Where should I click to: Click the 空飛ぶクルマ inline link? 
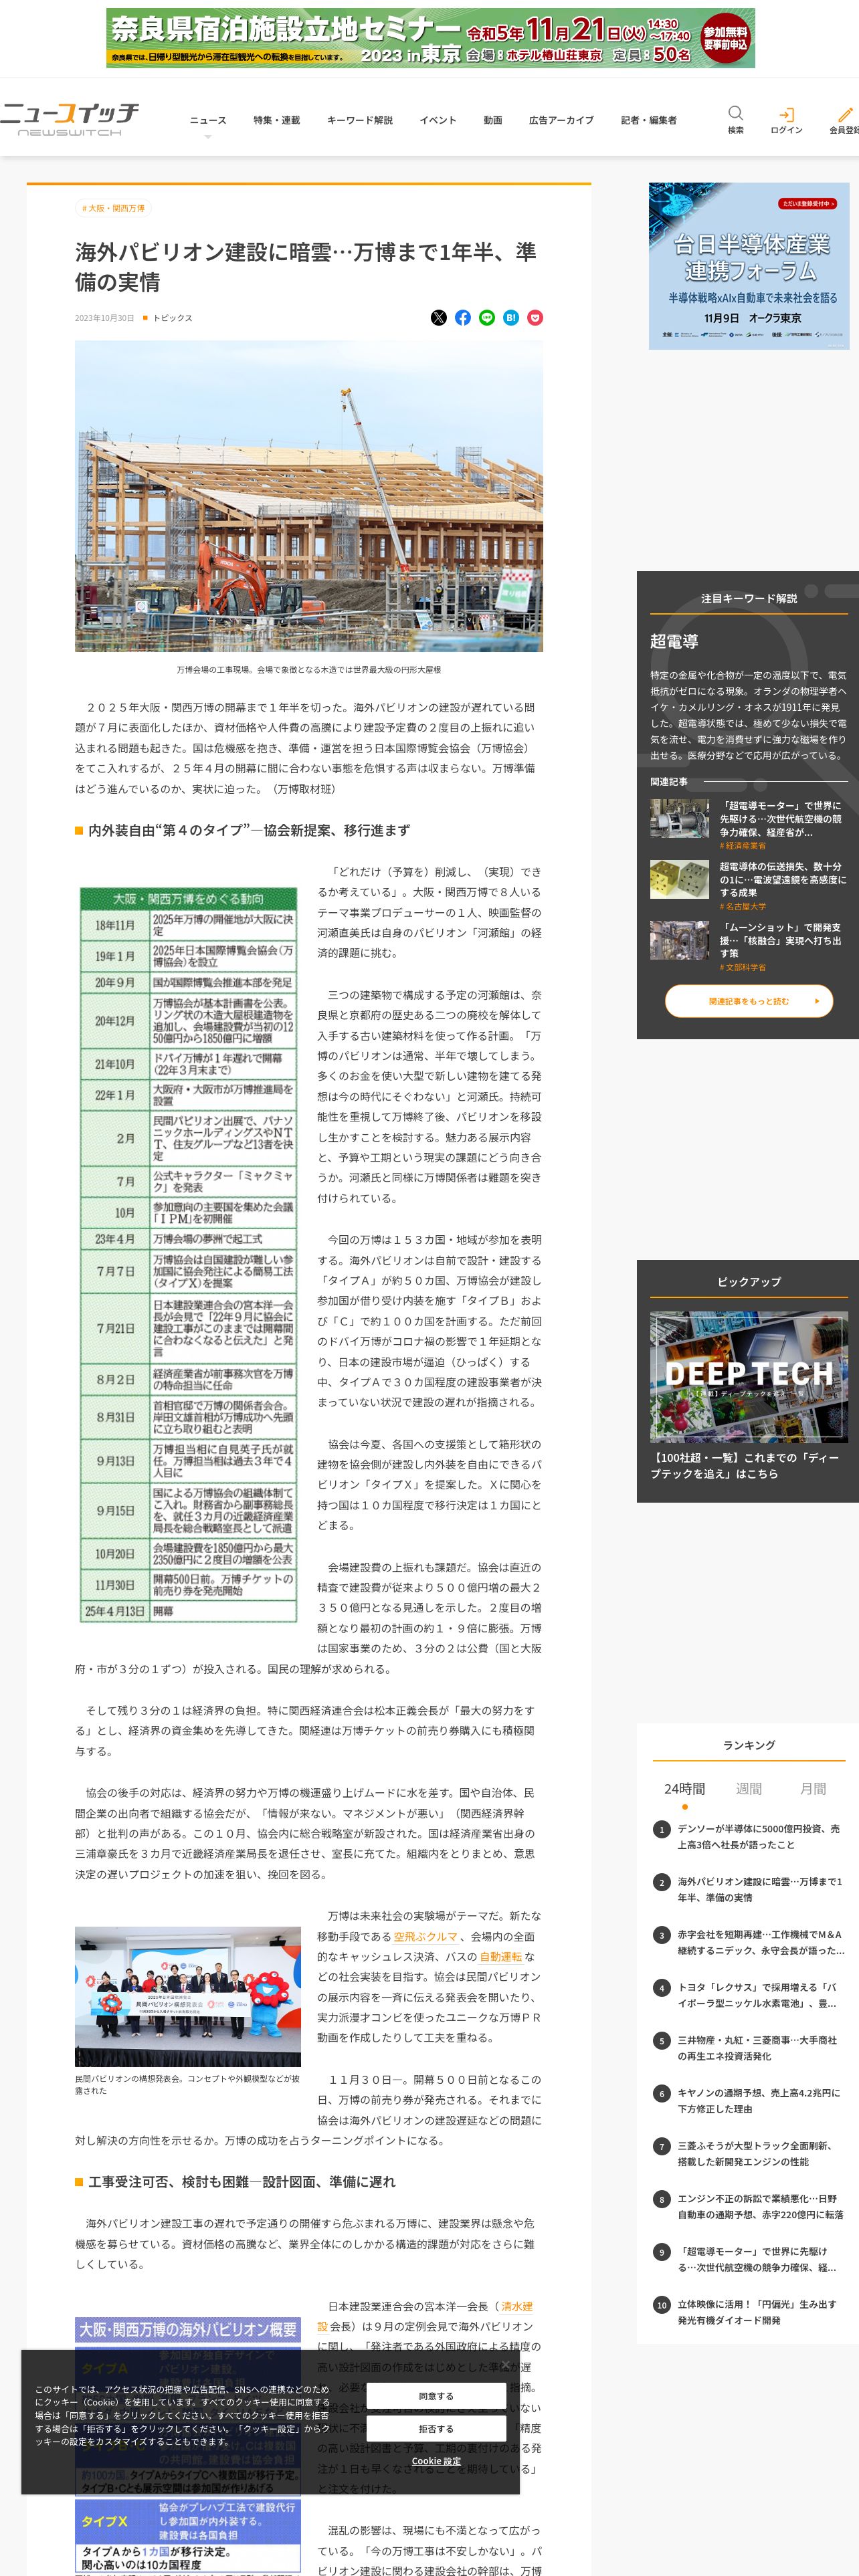pyautogui.click(x=425, y=1937)
